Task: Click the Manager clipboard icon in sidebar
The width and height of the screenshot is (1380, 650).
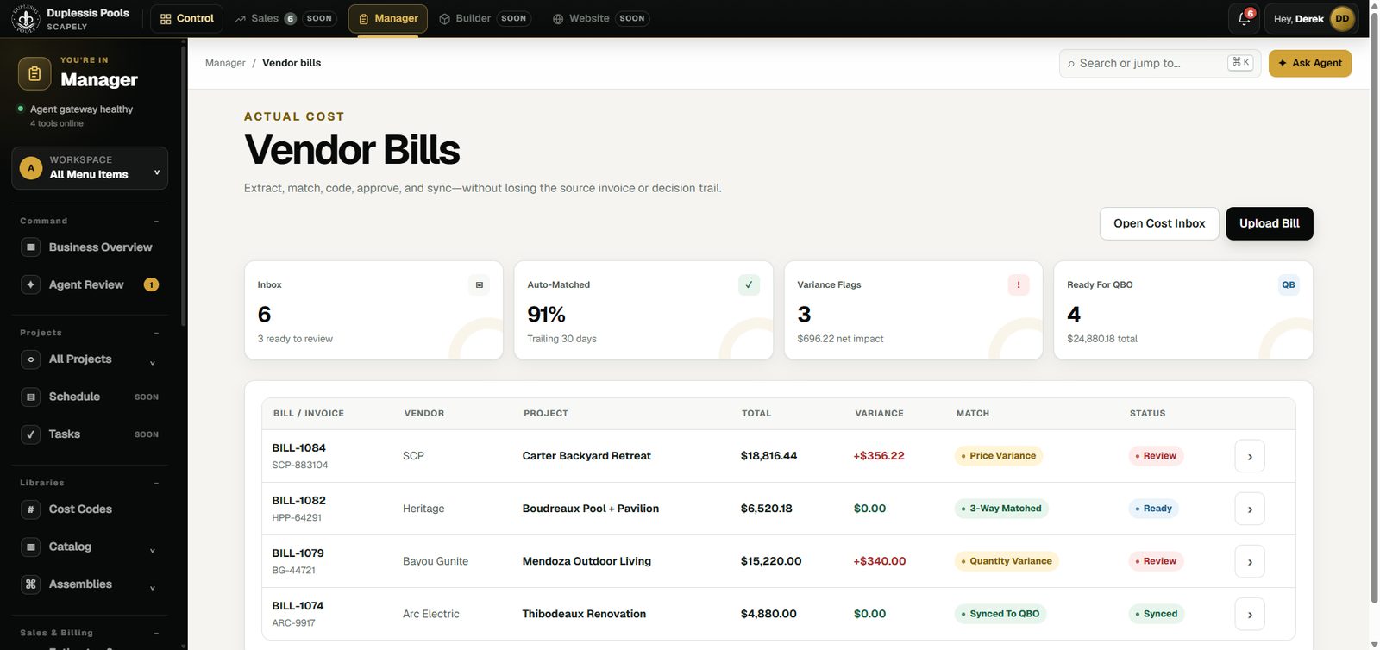Action: pyautogui.click(x=34, y=74)
